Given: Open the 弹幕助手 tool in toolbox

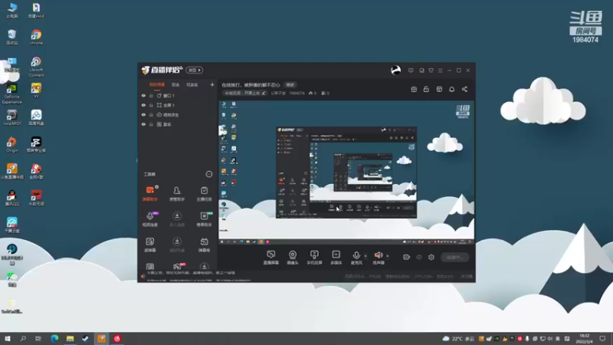Looking at the screenshot, I should click(150, 193).
